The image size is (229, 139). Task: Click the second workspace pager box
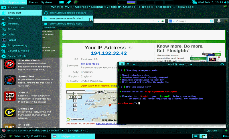[x=203, y=136]
